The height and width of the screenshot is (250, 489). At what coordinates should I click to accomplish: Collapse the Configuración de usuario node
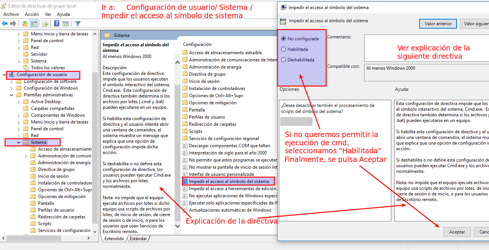[x=4, y=75]
